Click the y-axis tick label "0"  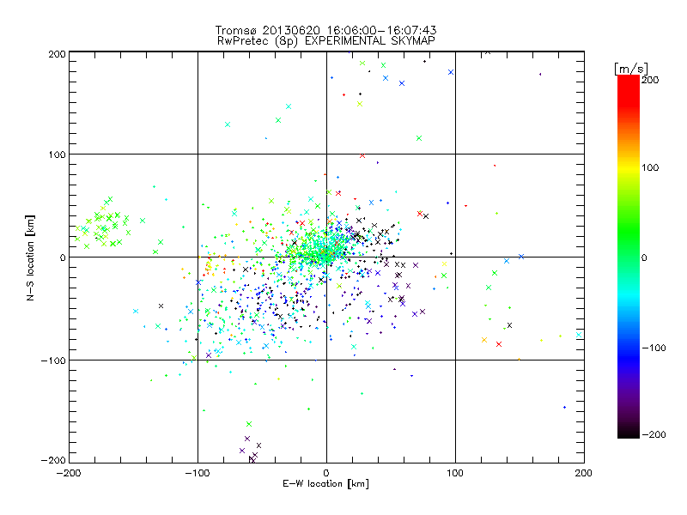click(63, 257)
